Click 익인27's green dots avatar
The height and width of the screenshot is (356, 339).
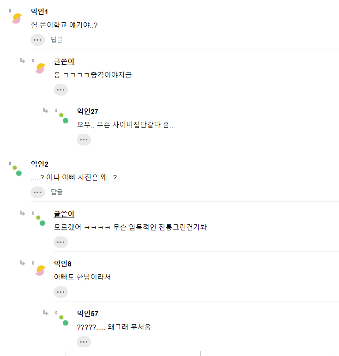[x=63, y=118]
